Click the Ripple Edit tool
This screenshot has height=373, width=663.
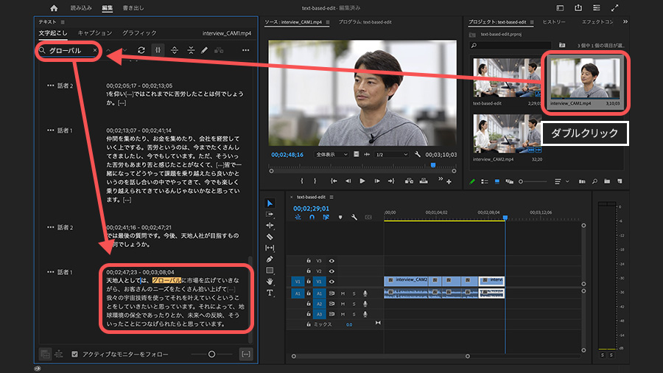pyautogui.click(x=270, y=225)
